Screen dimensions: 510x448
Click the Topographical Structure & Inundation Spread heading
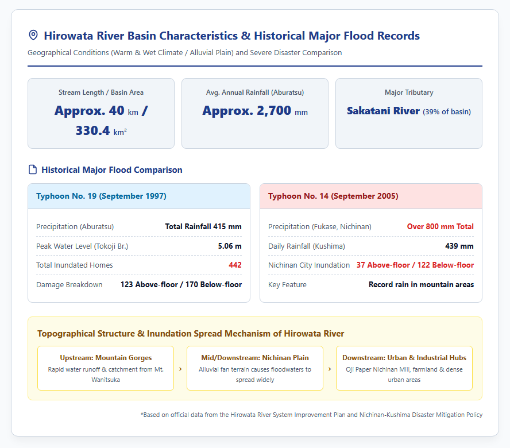coord(191,334)
